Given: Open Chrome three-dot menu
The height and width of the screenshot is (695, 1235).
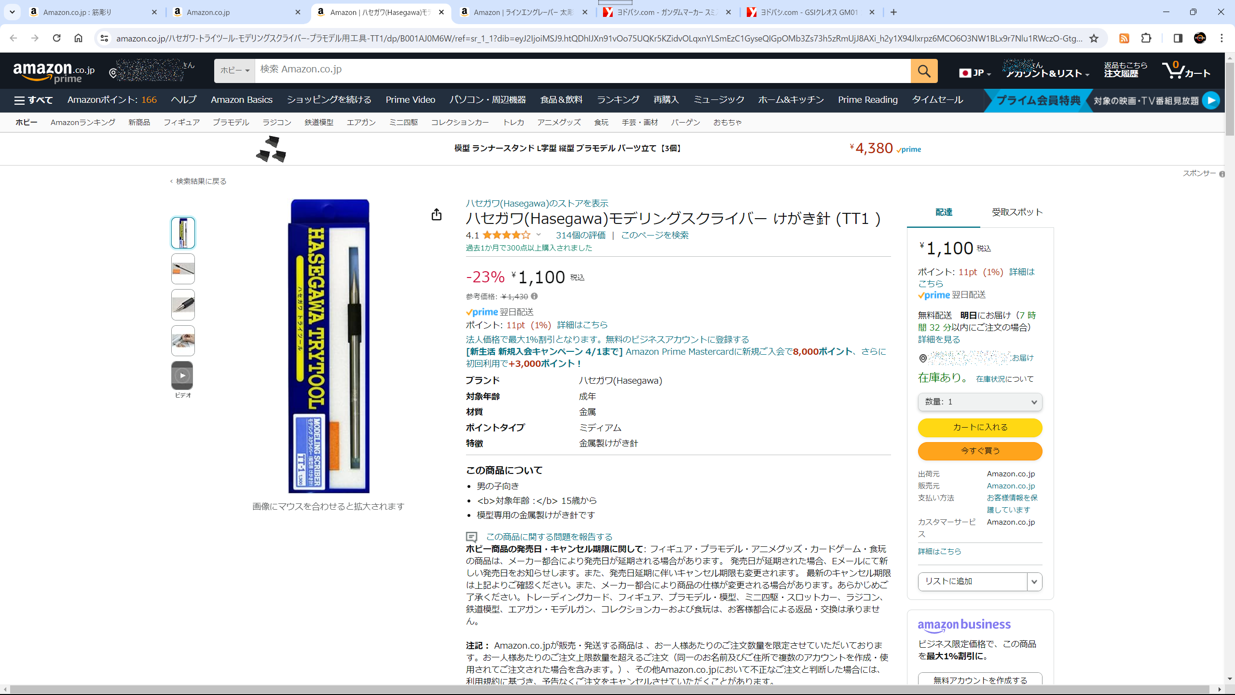Looking at the screenshot, I should (1221, 38).
